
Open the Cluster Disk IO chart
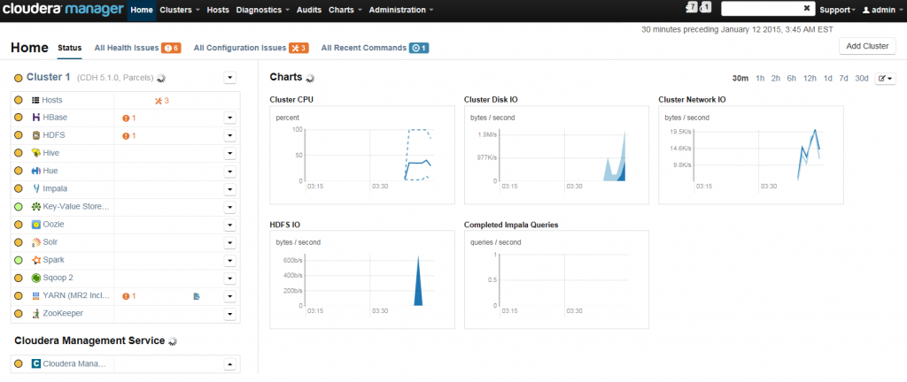pos(556,155)
